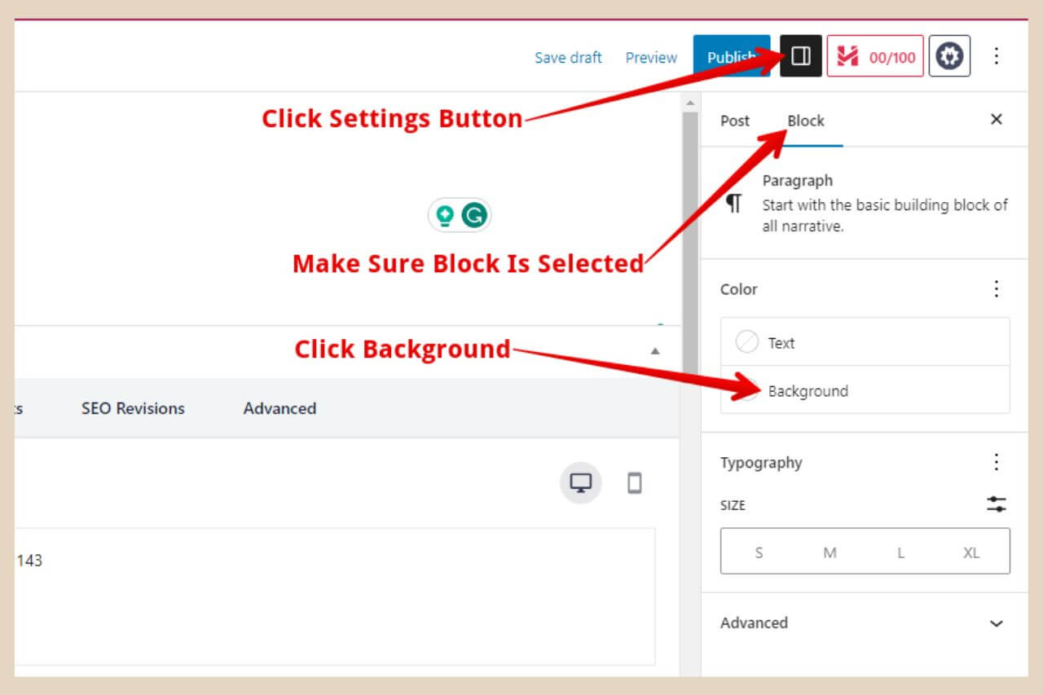Collapse the panel using the up arrow
Viewport: 1043px width, 695px height.
[x=657, y=349]
